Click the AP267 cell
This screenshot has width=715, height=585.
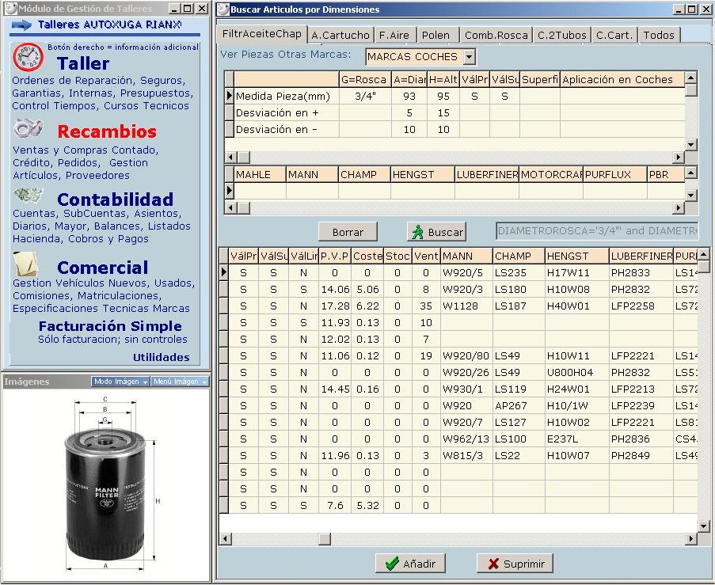(x=519, y=406)
